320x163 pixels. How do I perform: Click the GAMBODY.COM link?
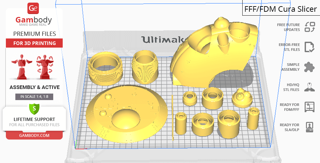pos(34,135)
